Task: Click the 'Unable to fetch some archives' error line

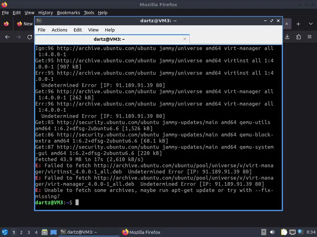Action: coord(154,193)
